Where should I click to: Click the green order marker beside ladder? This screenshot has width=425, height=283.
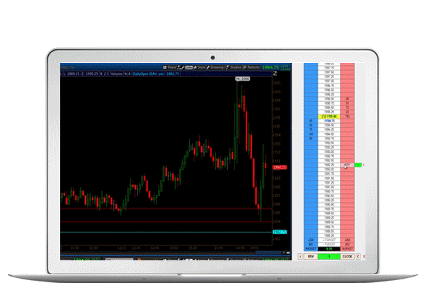point(358,165)
